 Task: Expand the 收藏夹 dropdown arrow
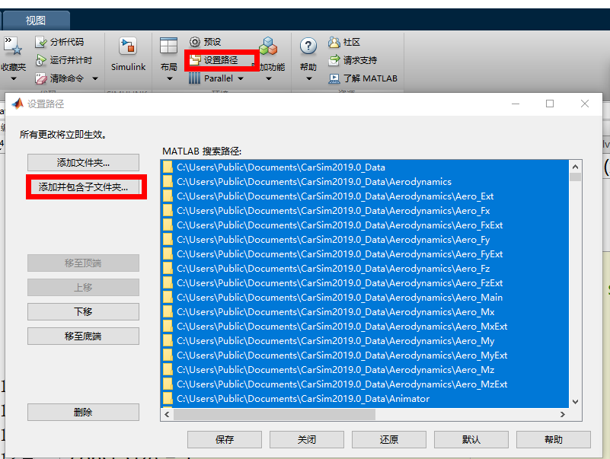click(x=14, y=79)
